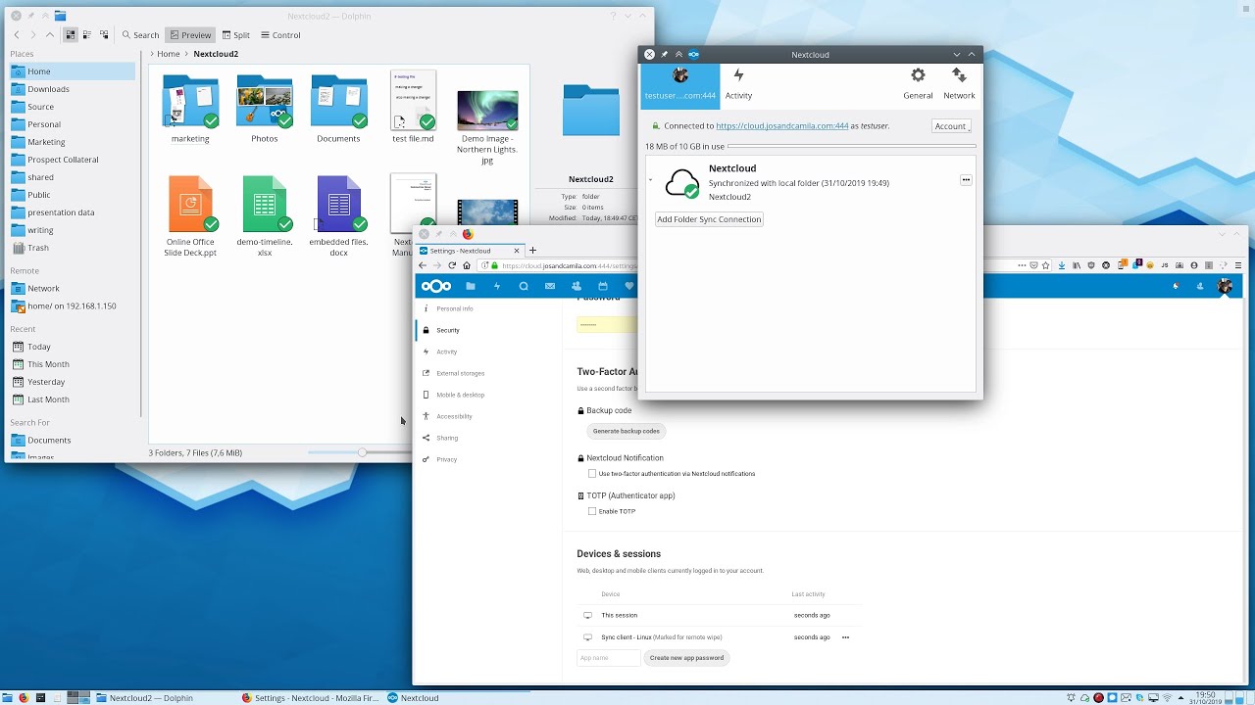
Task: Click Generate backup codes button
Action: point(627,431)
